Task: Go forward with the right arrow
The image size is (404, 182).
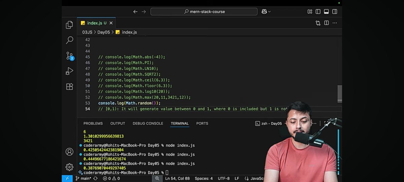Action: coord(144,11)
